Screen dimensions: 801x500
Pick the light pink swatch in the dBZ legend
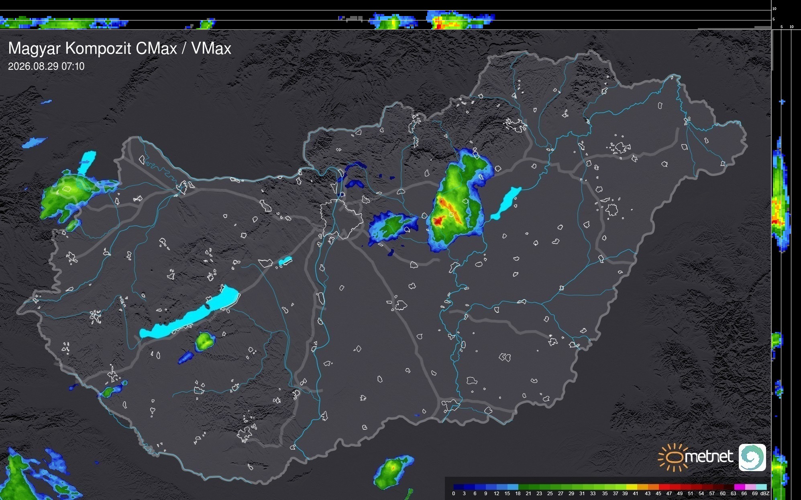pos(750,487)
